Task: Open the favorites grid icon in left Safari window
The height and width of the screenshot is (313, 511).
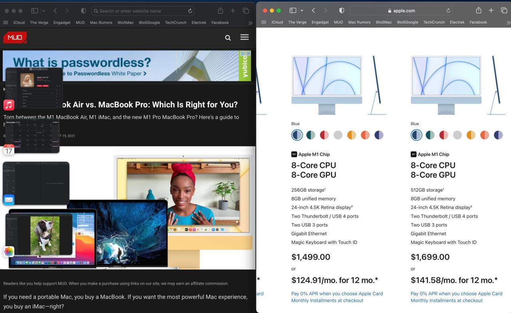Action: [6, 22]
